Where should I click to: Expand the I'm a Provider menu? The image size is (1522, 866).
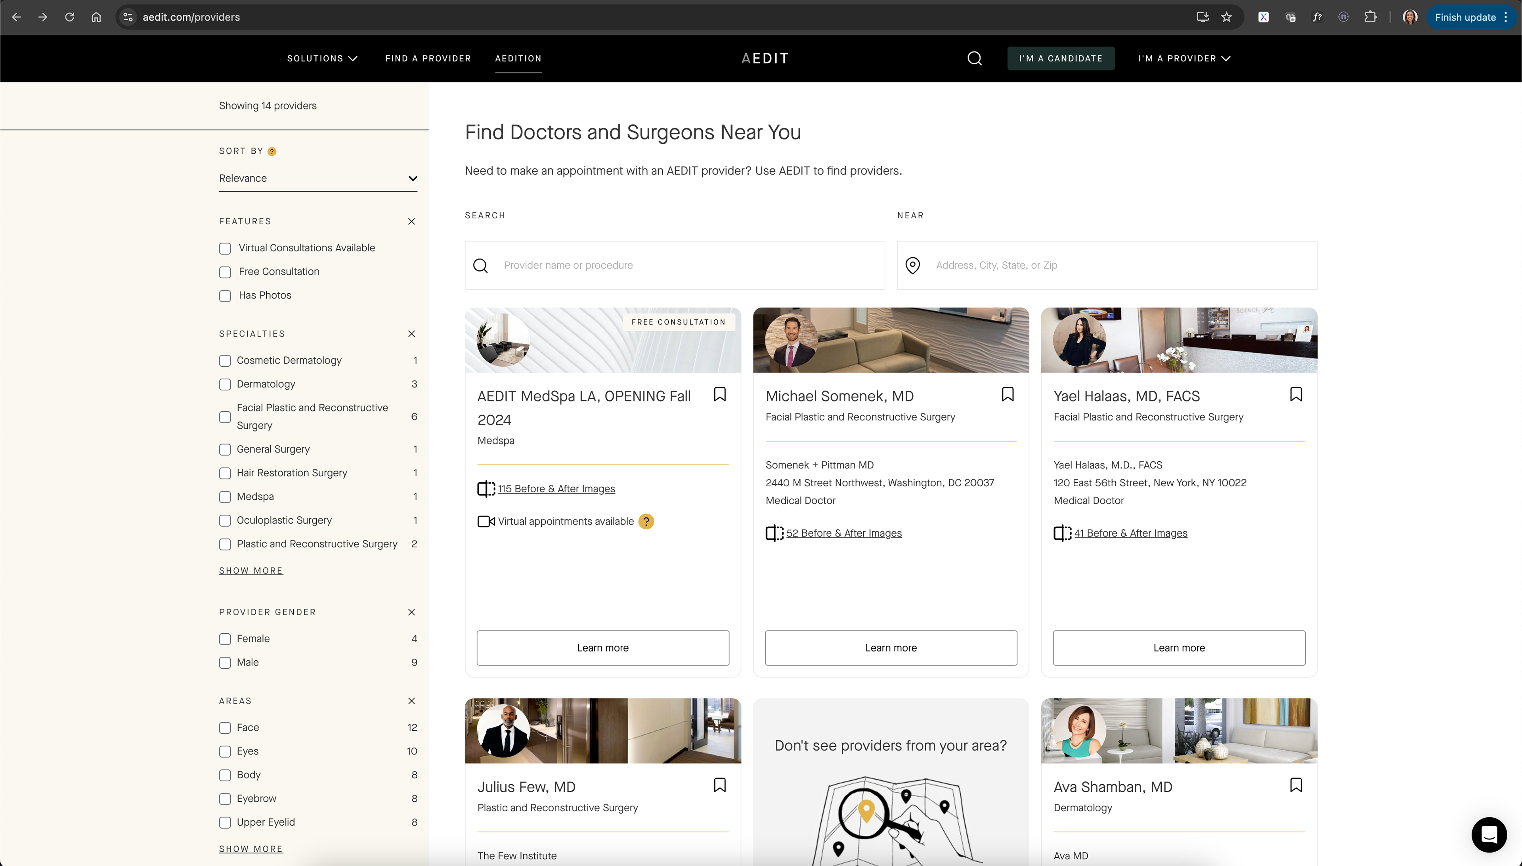point(1184,58)
